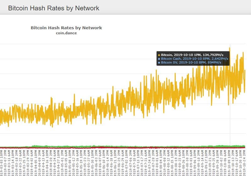Click x-axis label '2019-03-07 2PM'
Screen dimensions: 251x176
pyautogui.click(x=5, y=163)
